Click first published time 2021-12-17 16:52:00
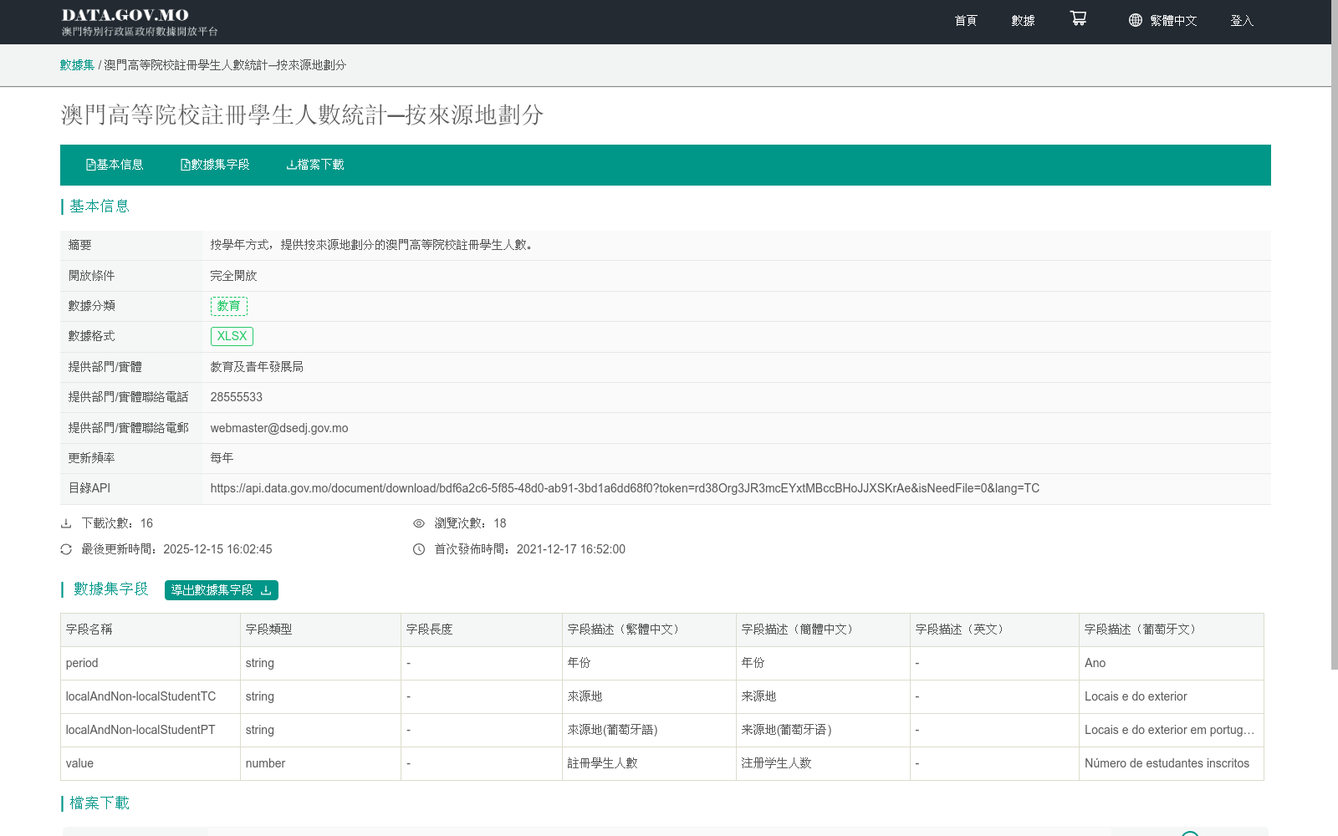 pyautogui.click(x=571, y=549)
